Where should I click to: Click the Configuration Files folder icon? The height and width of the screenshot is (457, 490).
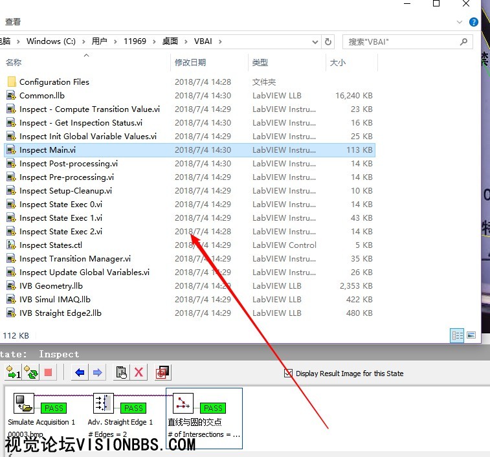coord(12,82)
